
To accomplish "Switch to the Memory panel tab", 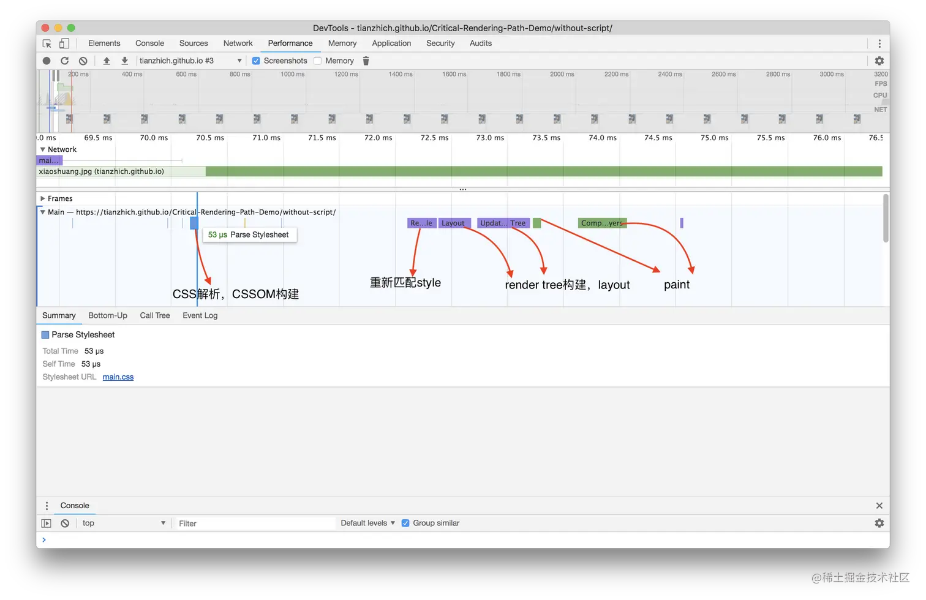I will 342,43.
